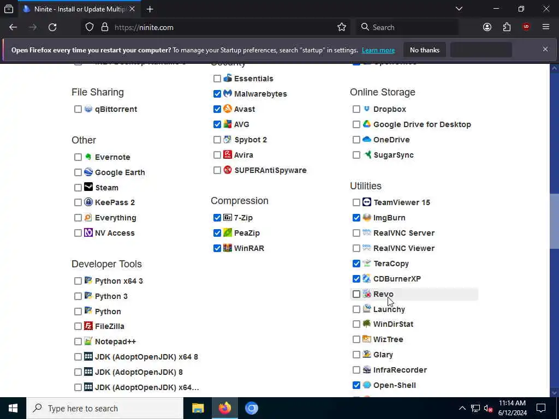The width and height of the screenshot is (559, 419).
Task: Check the Launchy checkbox
Action: click(x=356, y=309)
